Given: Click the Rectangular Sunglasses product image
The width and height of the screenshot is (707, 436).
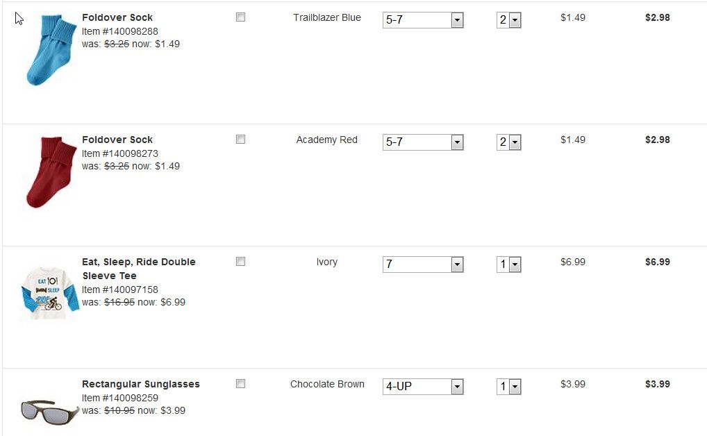Looking at the screenshot, I should [49, 412].
